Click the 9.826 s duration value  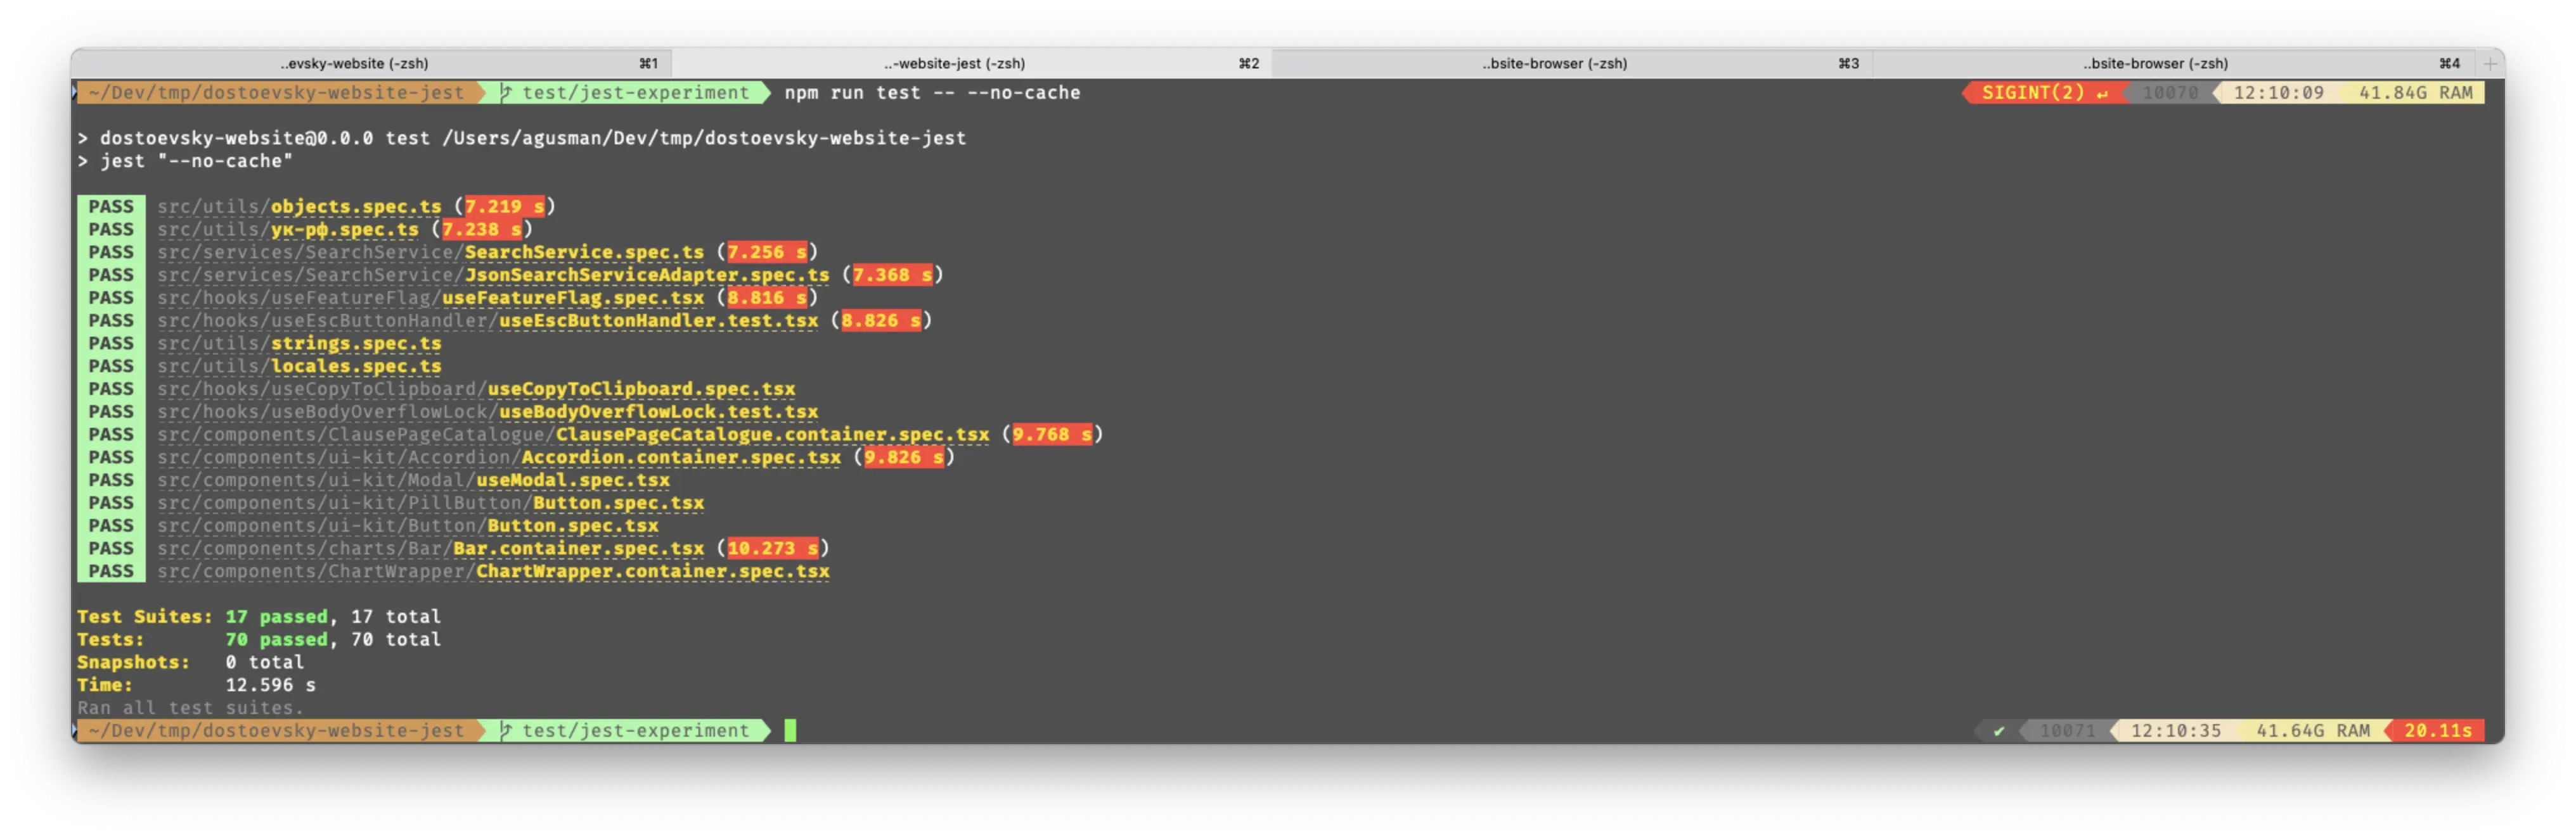(904, 458)
